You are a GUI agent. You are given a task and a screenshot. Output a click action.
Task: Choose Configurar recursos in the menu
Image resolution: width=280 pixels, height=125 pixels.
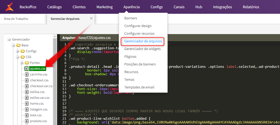pos(139,33)
